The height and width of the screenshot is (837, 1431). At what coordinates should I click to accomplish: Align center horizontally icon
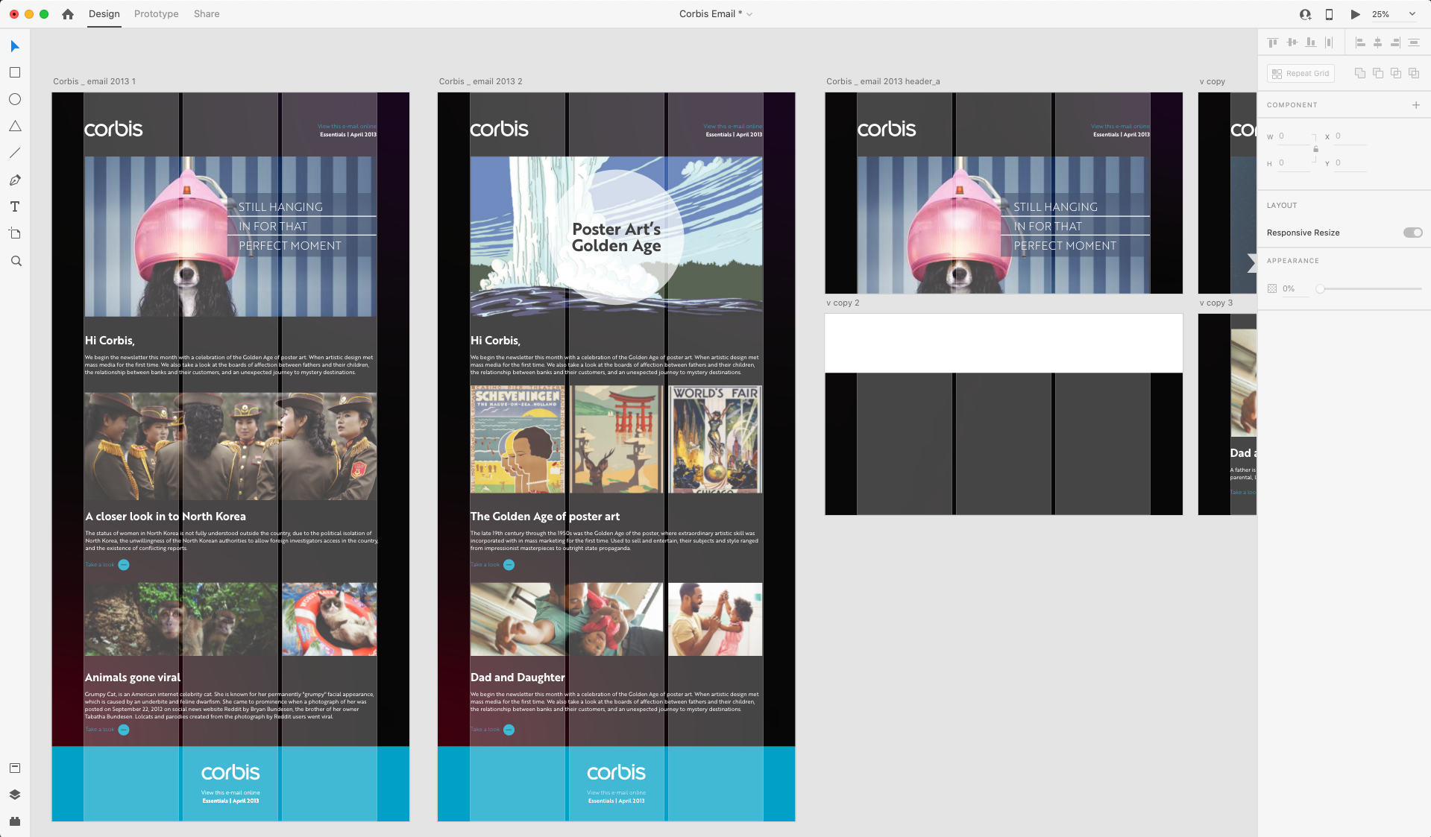pyautogui.click(x=1377, y=42)
